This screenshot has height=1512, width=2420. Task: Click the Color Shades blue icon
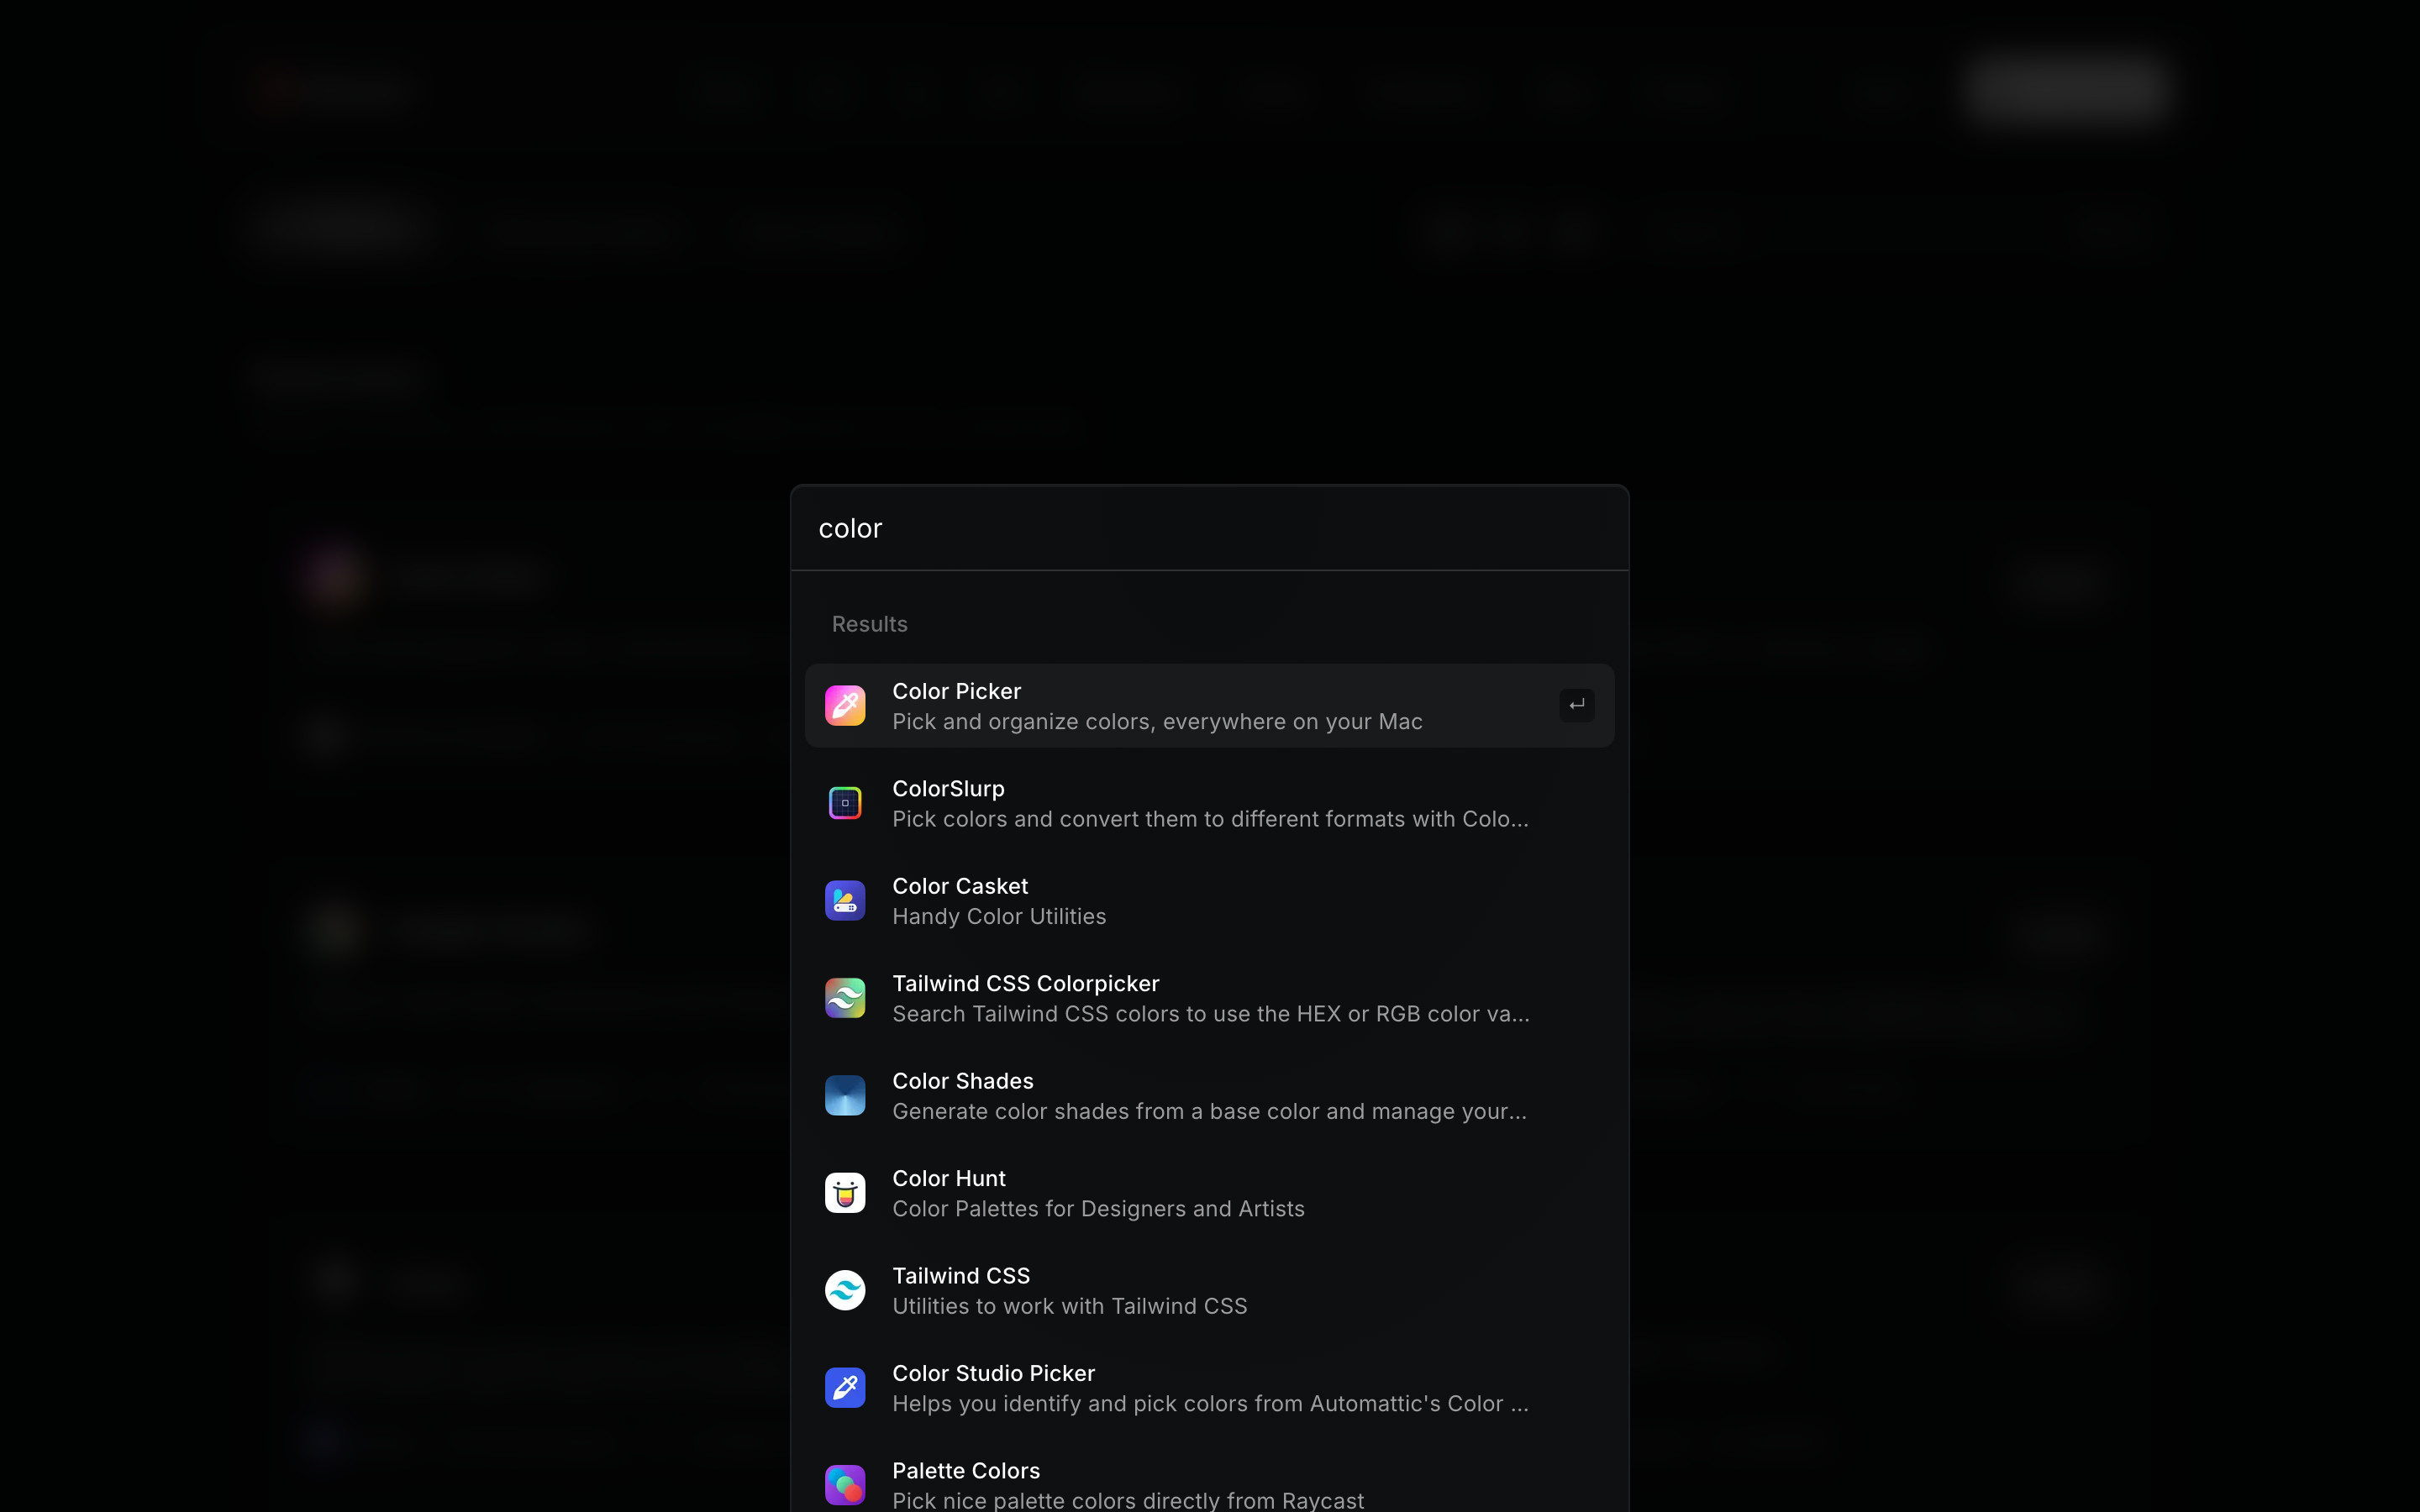845,1095
